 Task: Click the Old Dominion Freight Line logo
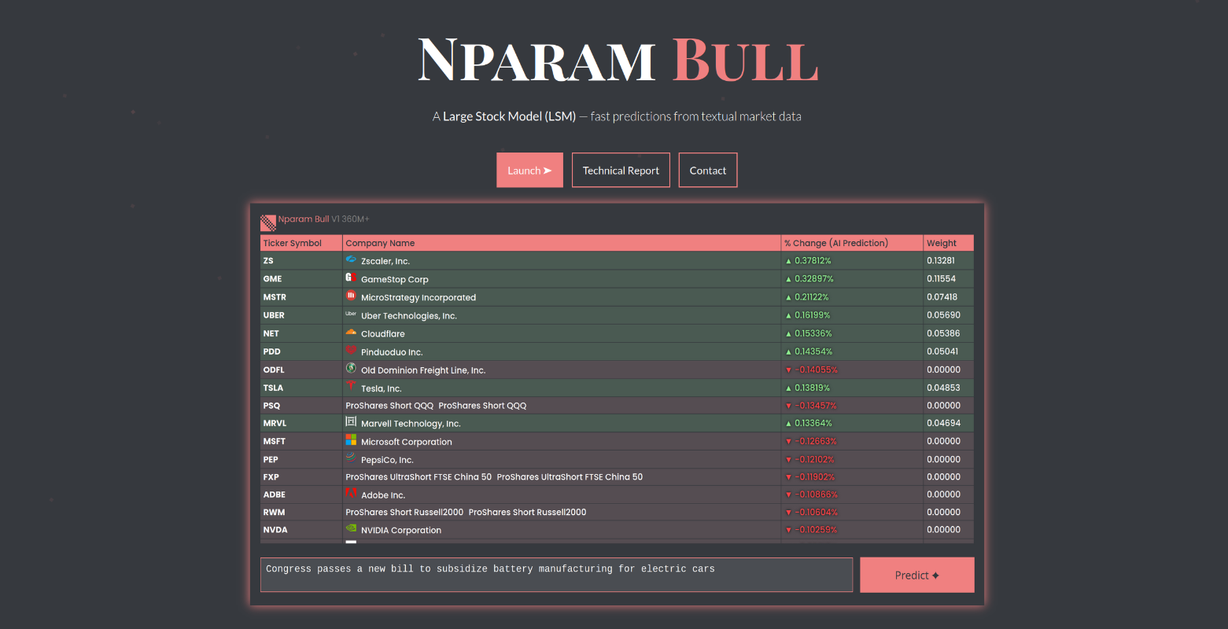(x=351, y=368)
